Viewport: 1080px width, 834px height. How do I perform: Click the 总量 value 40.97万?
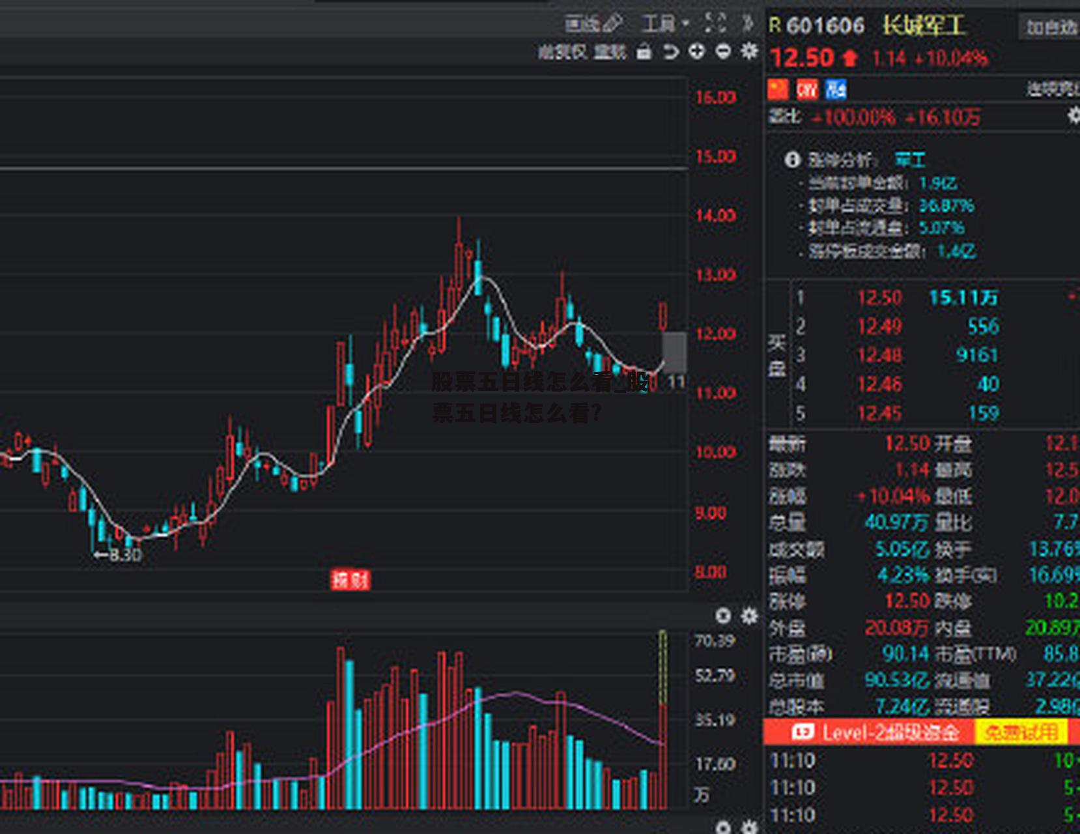[897, 522]
